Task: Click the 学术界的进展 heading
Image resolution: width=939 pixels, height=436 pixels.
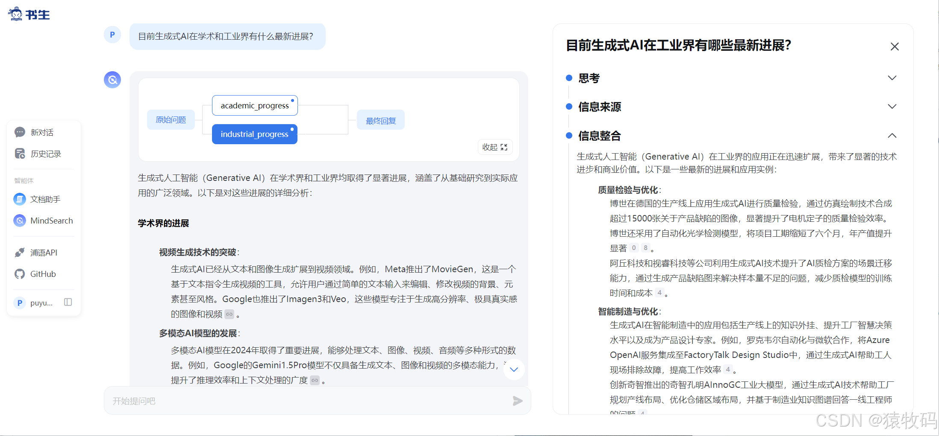Action: pyautogui.click(x=163, y=223)
